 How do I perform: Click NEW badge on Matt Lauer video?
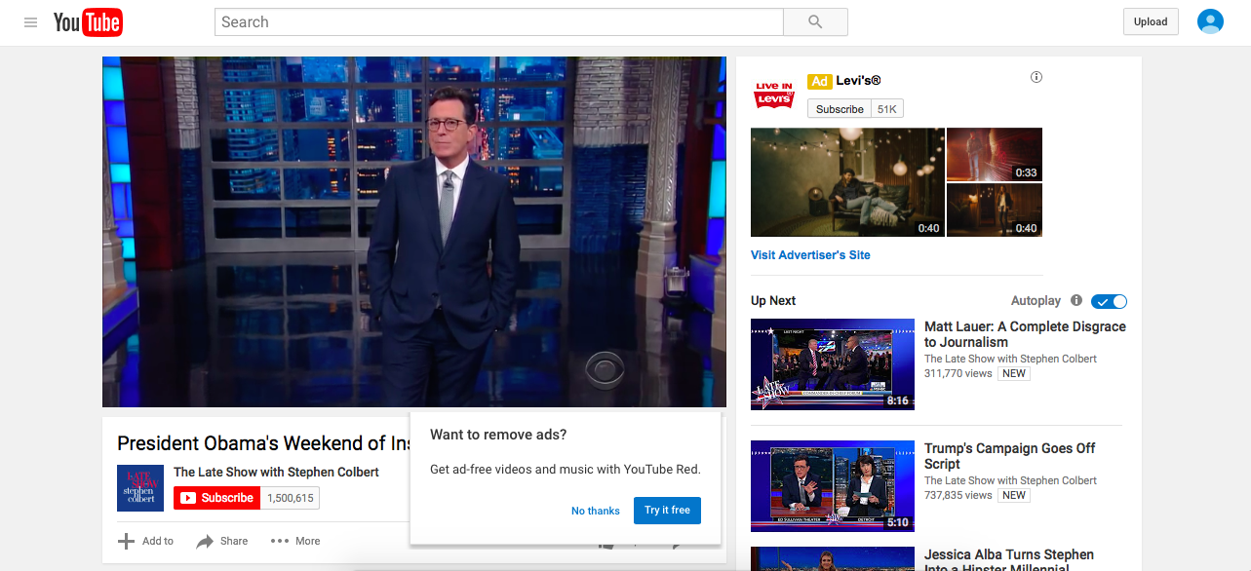1014,373
